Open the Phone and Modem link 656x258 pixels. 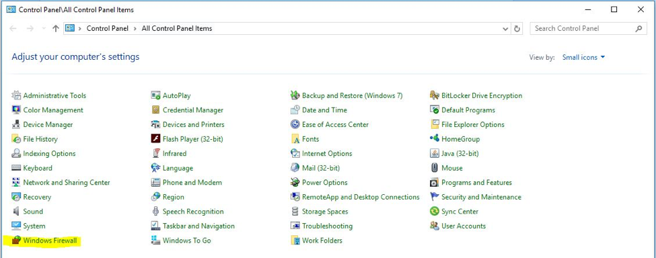(x=192, y=183)
